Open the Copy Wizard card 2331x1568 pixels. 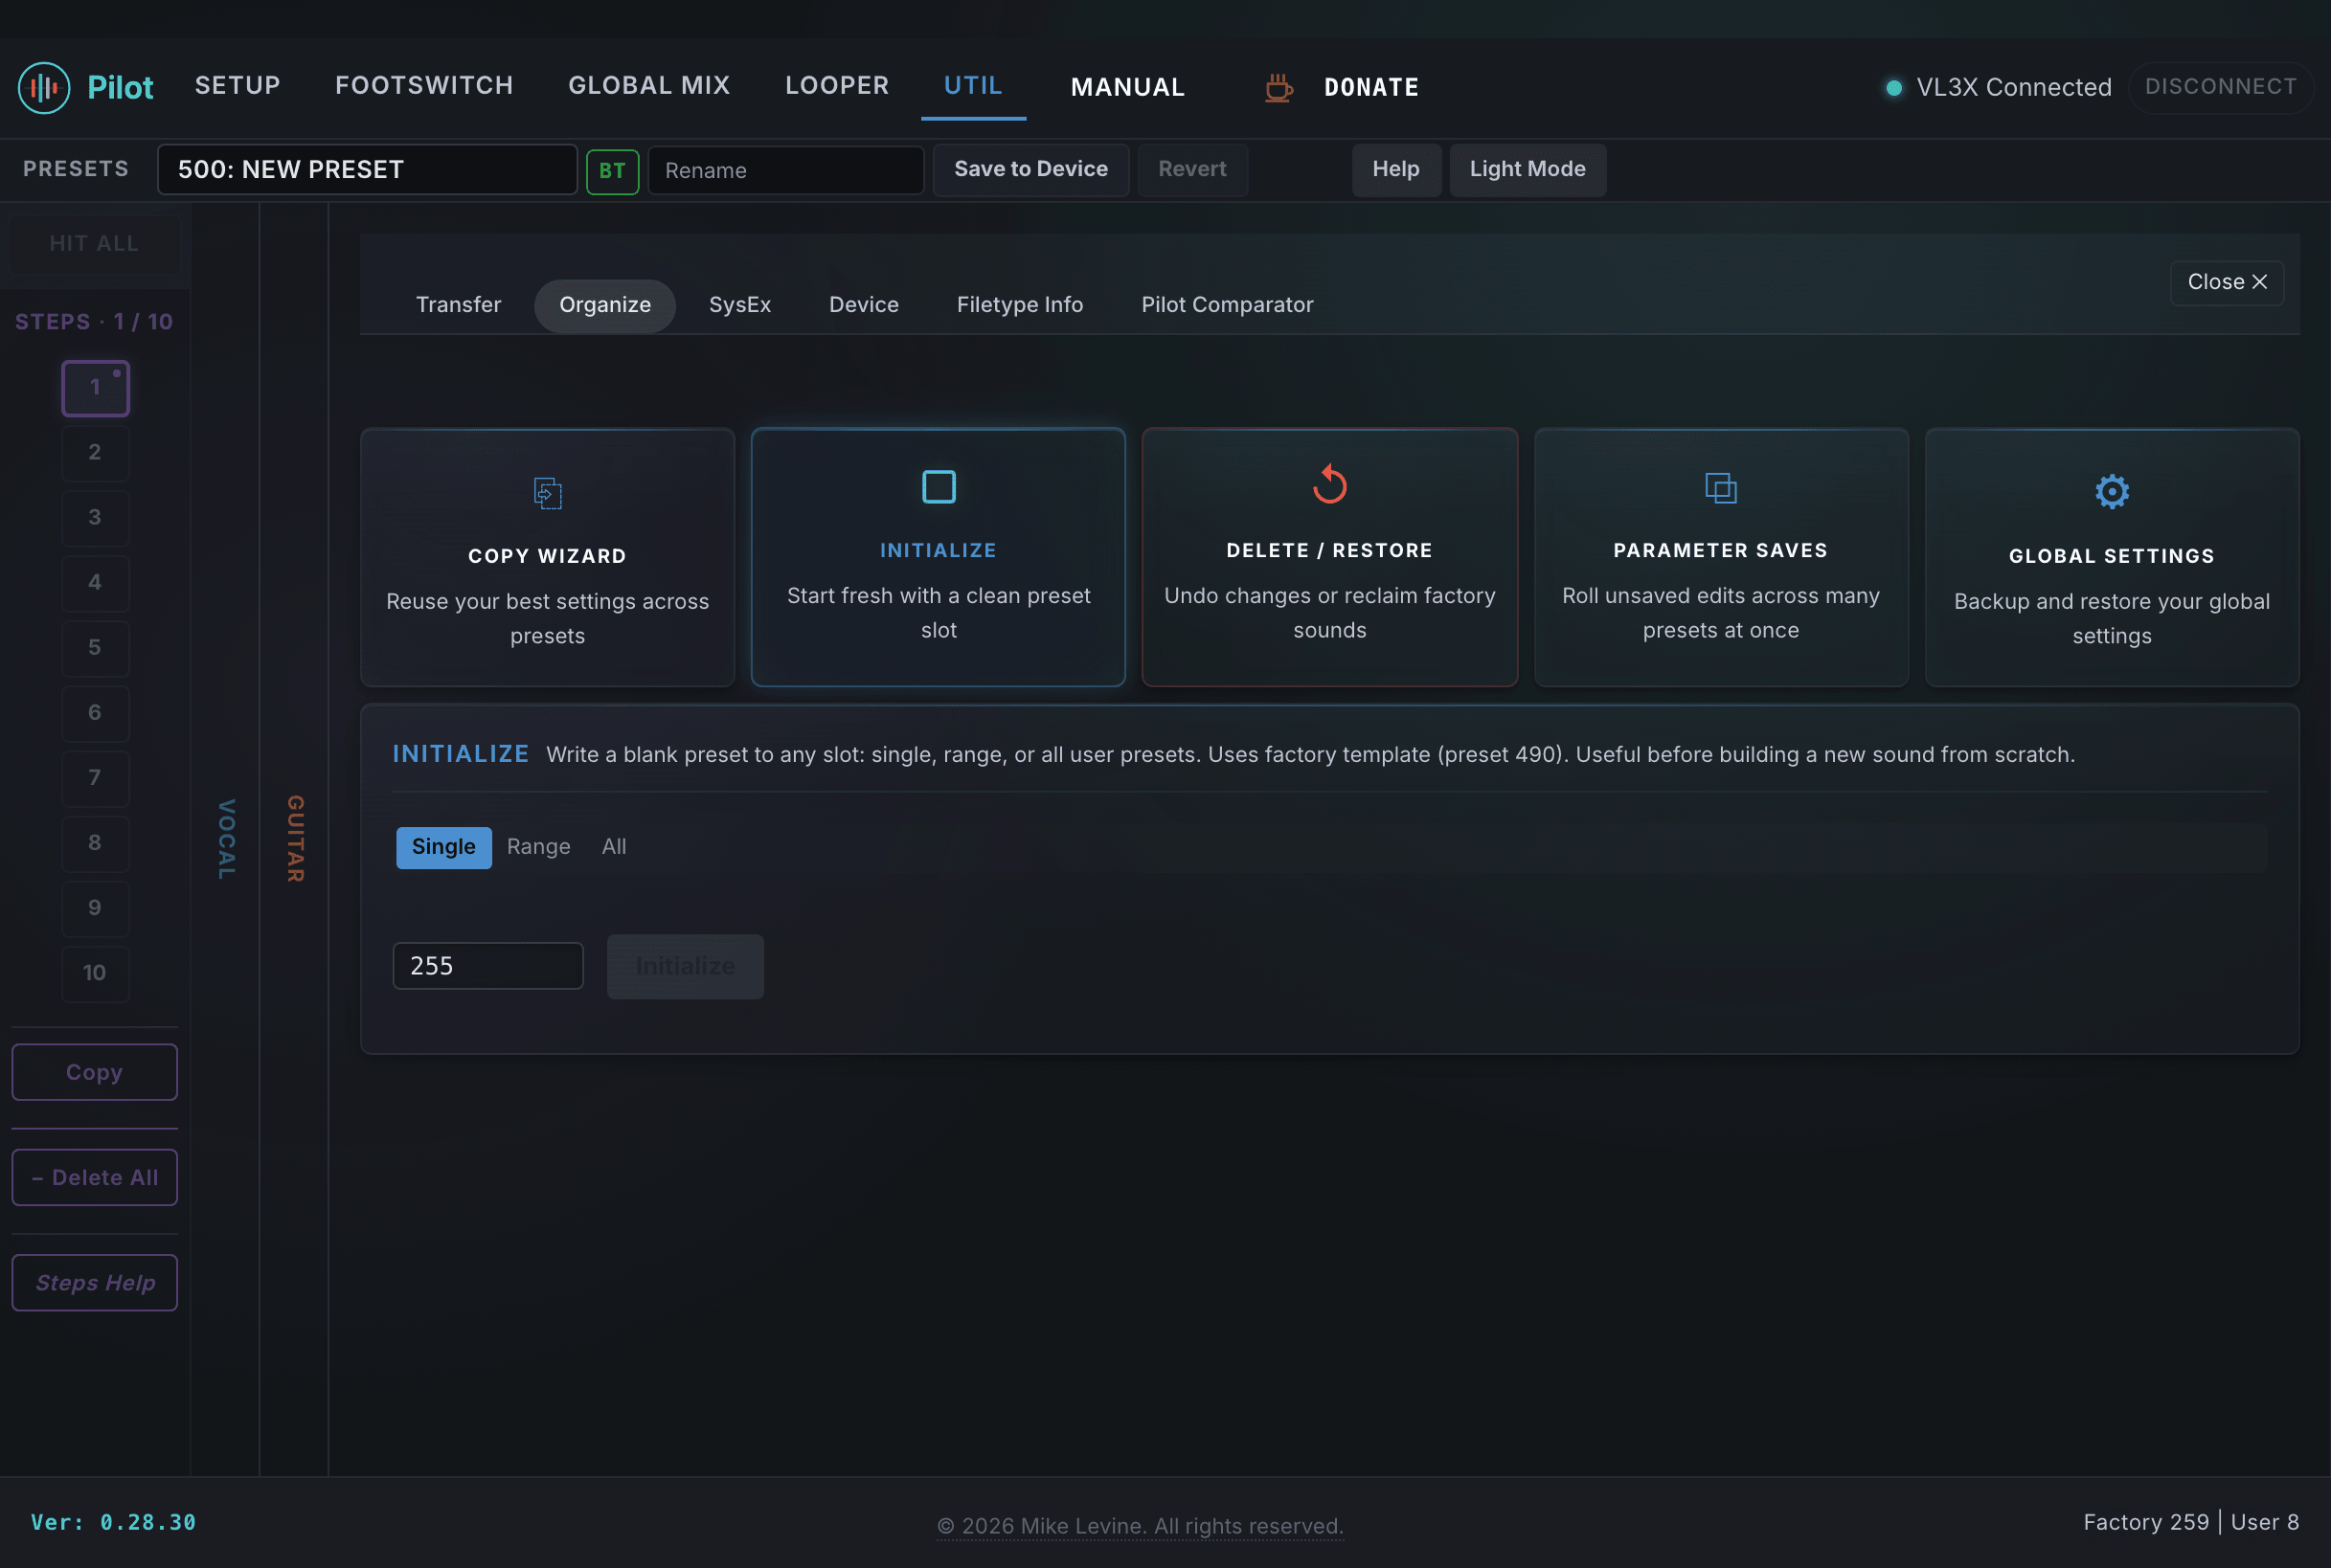pos(547,558)
